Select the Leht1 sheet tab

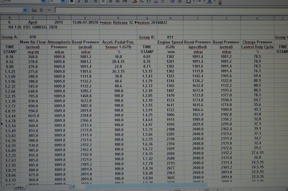pyautogui.click(x=19, y=187)
